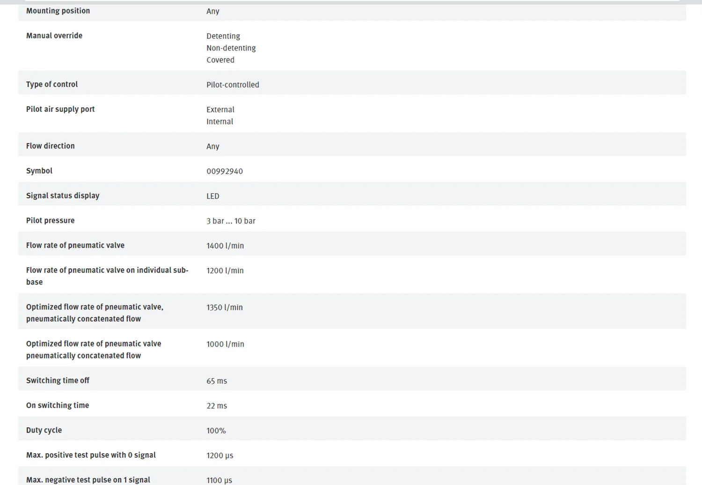702x485 pixels.
Task: Click the Duty cycle label
Action: [x=44, y=430]
